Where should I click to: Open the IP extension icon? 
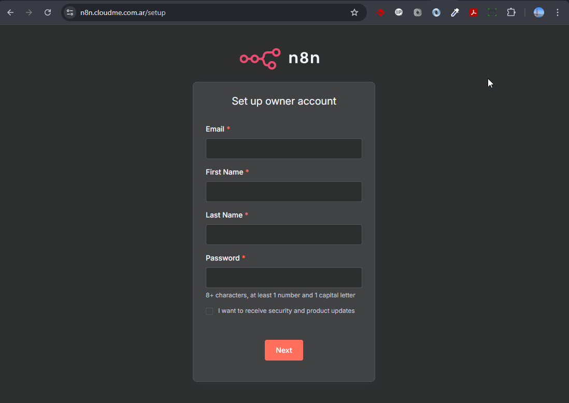(399, 12)
